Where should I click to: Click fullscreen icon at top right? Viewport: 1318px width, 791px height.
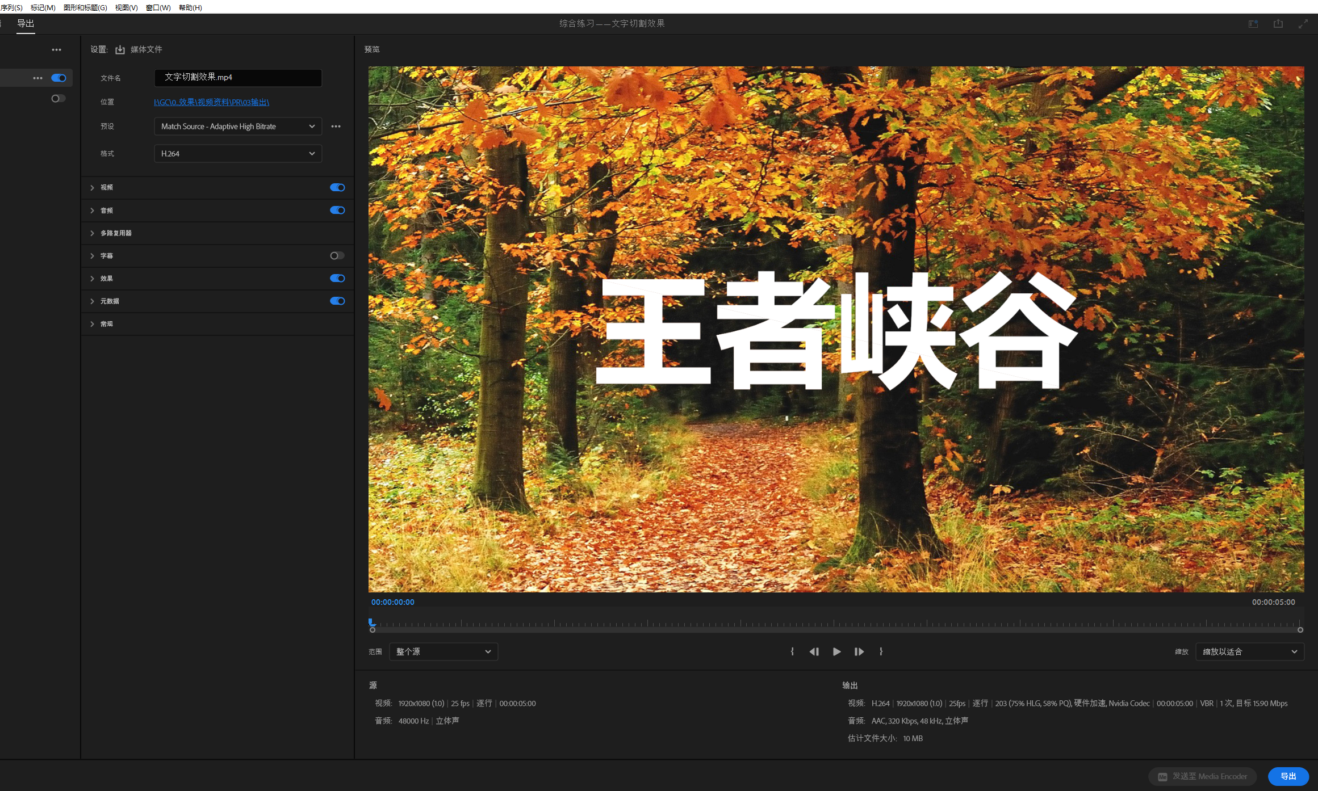coord(1303,24)
